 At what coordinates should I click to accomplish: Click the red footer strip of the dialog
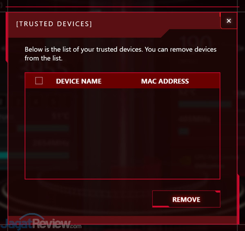tap(122, 220)
